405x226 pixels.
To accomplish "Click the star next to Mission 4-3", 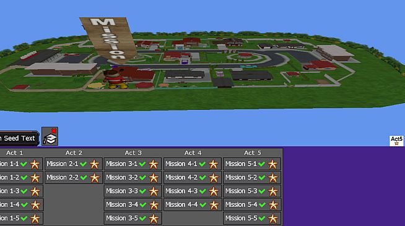I will pos(214,191).
